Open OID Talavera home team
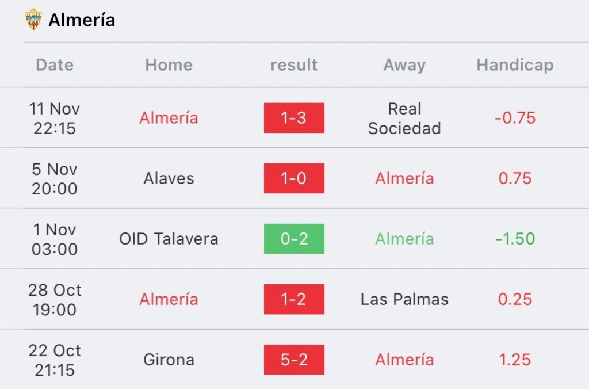 tap(169, 239)
